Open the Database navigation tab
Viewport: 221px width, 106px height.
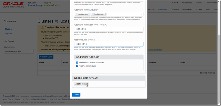(x=175, y=10)
